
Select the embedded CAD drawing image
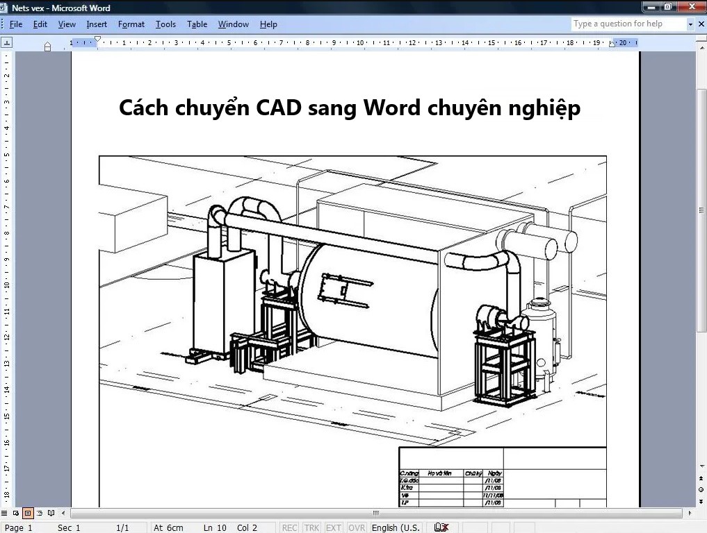[x=352, y=331]
